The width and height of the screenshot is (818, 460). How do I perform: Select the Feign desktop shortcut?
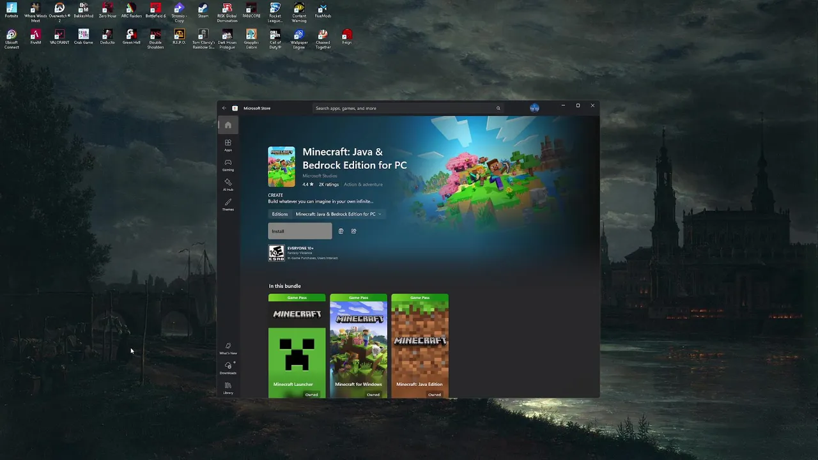pyautogui.click(x=347, y=37)
